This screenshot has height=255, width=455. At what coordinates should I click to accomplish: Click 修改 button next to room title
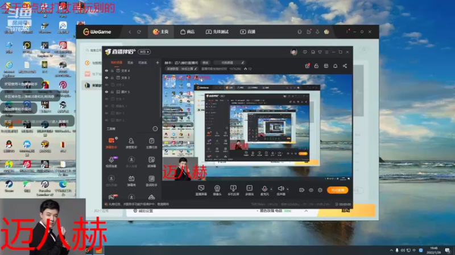click(x=205, y=62)
